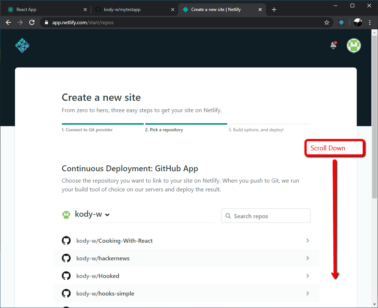The width and height of the screenshot is (378, 308).
Task: Close the kody-w/mytestapp tab
Action: [173, 10]
